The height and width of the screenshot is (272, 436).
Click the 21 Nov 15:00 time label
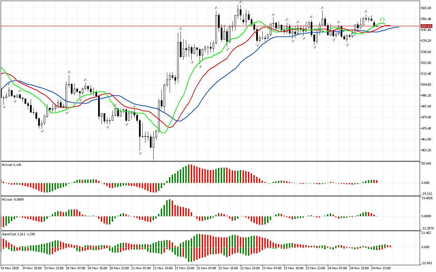click(163, 268)
